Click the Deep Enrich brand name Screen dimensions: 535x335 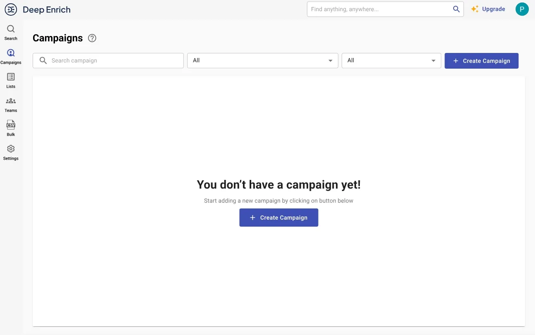pos(47,10)
